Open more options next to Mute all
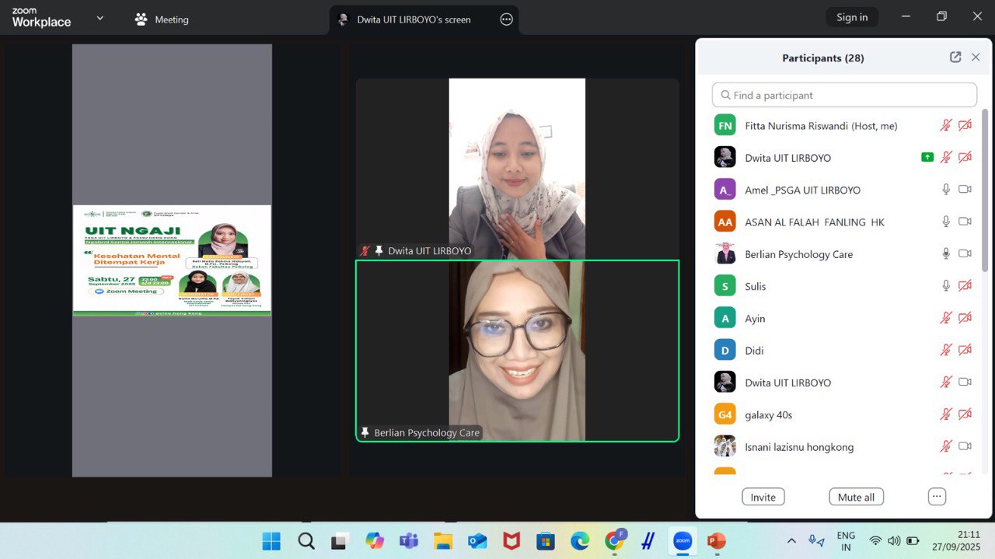Image resolution: width=995 pixels, height=559 pixels. pos(937,497)
